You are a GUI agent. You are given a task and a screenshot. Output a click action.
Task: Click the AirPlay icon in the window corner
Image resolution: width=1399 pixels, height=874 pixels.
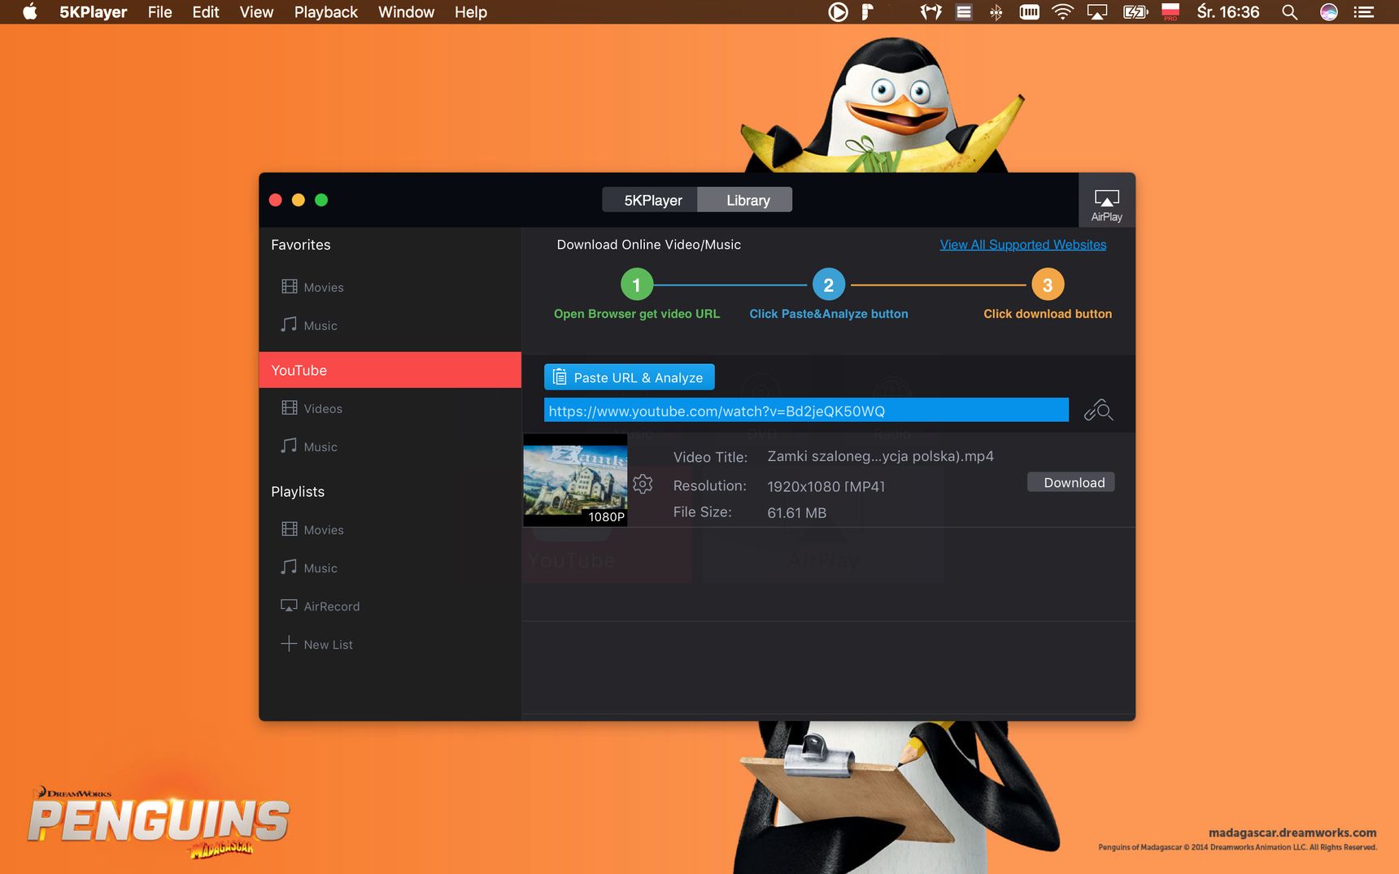click(x=1106, y=200)
